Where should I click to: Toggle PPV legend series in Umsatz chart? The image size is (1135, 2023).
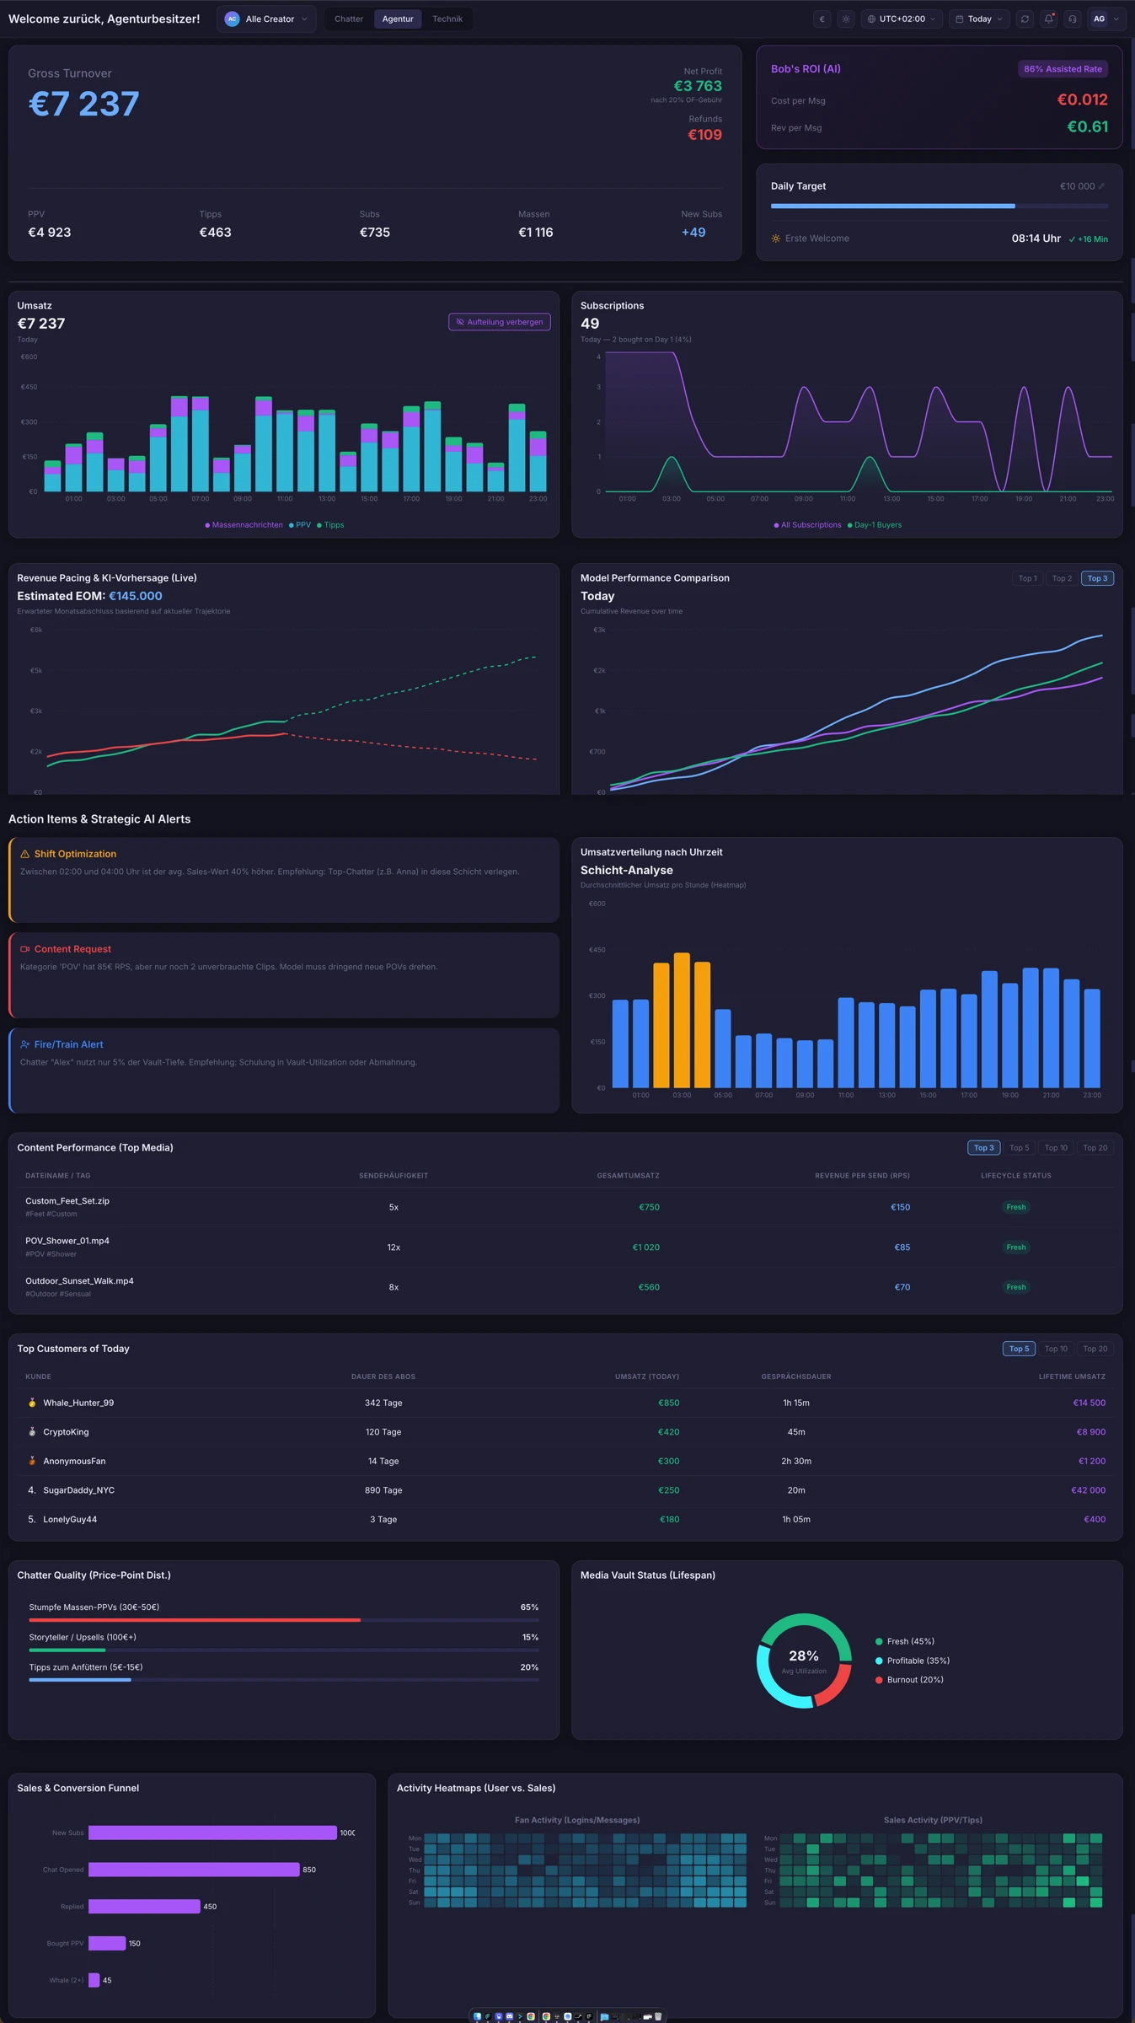[300, 525]
